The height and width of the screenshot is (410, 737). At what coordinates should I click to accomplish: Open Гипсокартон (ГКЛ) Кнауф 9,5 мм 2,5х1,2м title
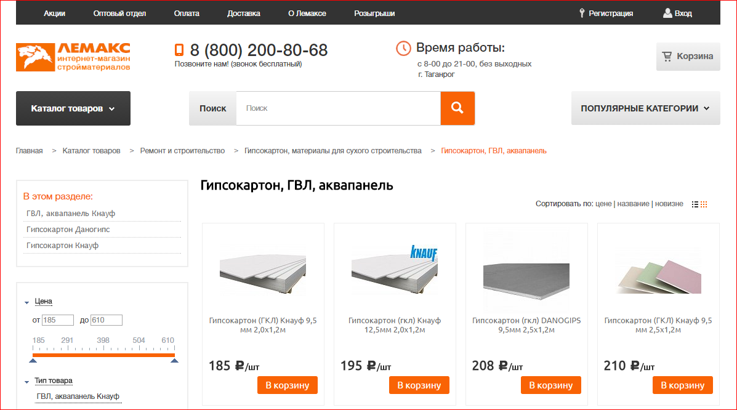coord(658,325)
